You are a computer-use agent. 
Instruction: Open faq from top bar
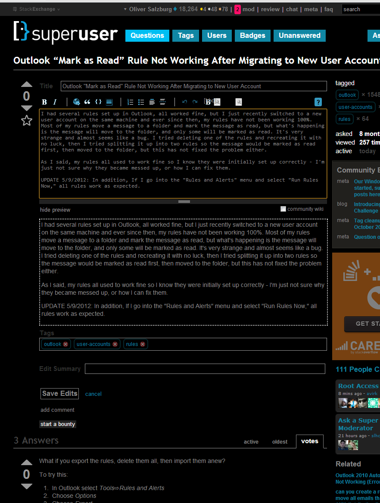pyautogui.click(x=329, y=9)
